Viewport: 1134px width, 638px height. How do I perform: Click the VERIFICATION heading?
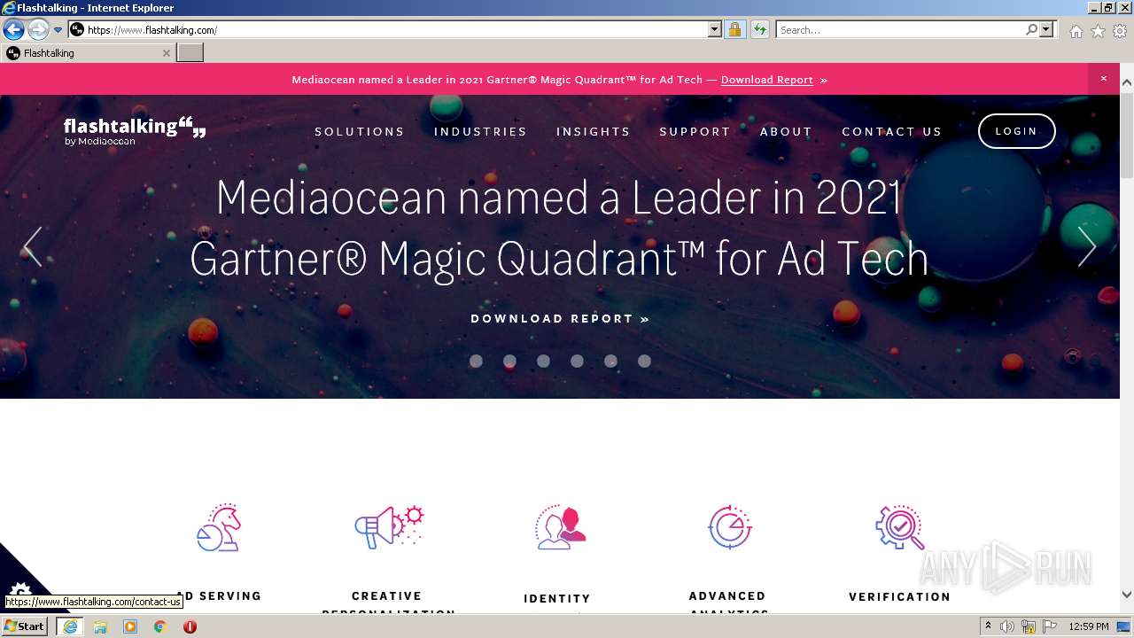900,597
